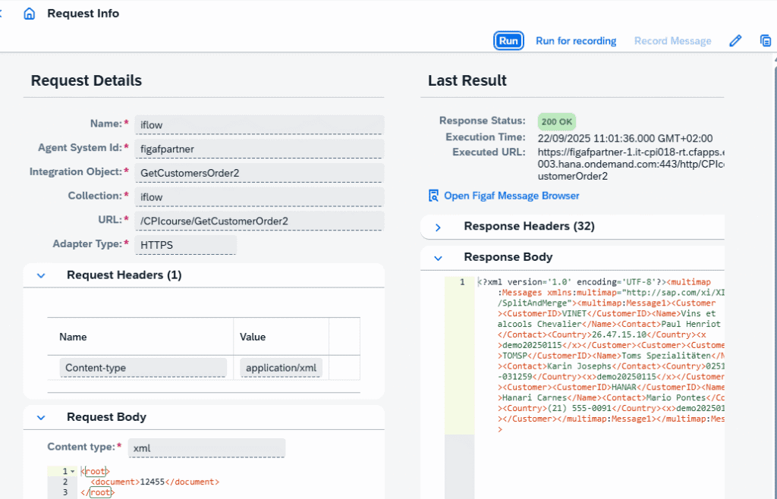Click Record Message

(672, 41)
